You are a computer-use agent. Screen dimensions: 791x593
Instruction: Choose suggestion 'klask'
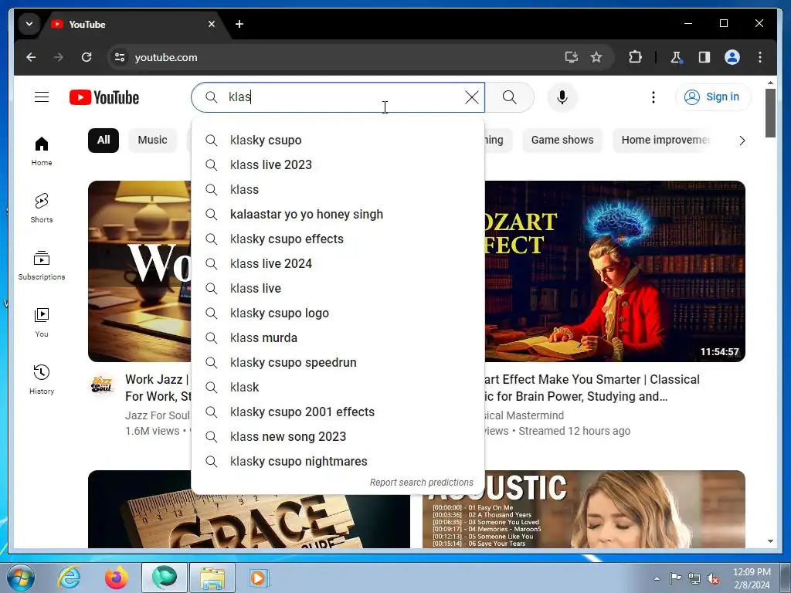click(x=338, y=388)
